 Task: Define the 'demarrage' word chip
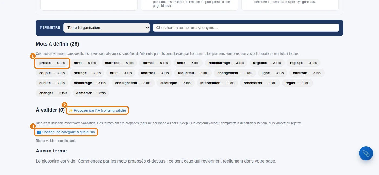90,83
